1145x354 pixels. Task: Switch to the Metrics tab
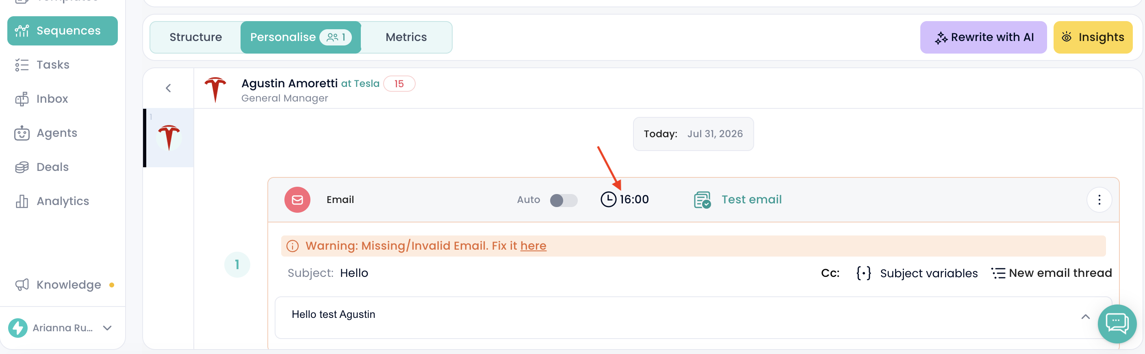pyautogui.click(x=406, y=37)
